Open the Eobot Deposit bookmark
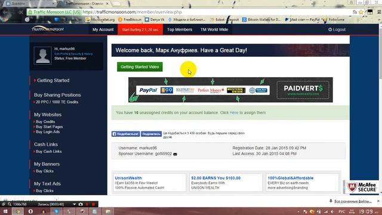Screen dimensions: 382x215 [224, 20]
